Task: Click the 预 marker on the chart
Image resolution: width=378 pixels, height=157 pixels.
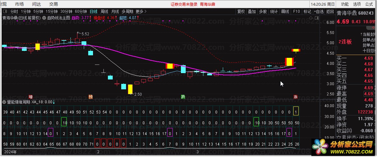Action: pos(91,97)
